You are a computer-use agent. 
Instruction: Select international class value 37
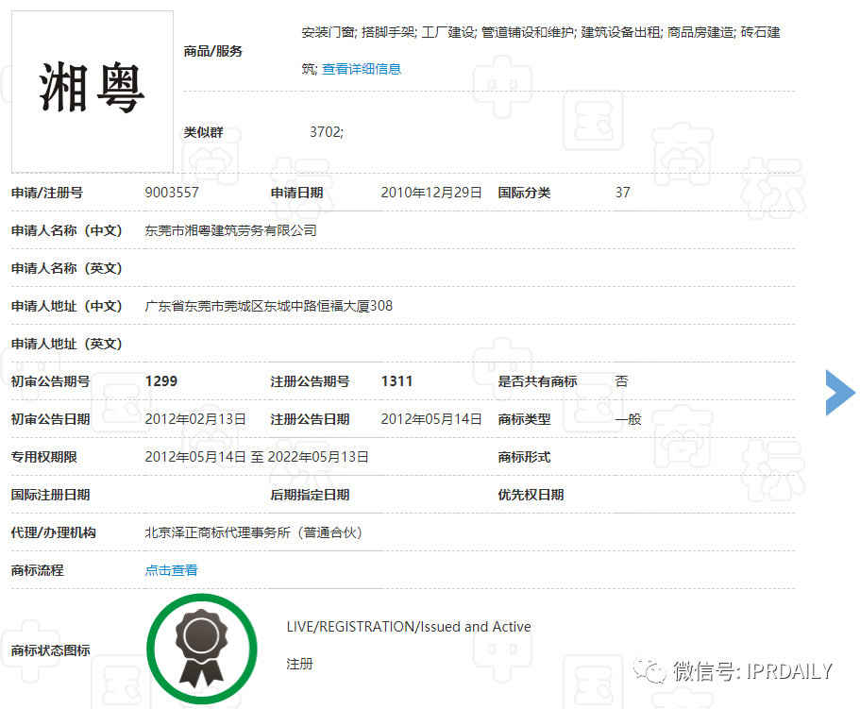[622, 193]
